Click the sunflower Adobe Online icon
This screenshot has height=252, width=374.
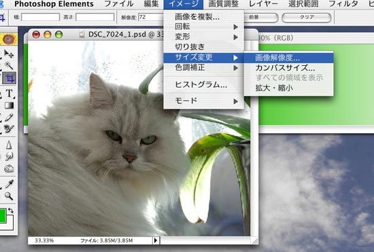pos(9,39)
